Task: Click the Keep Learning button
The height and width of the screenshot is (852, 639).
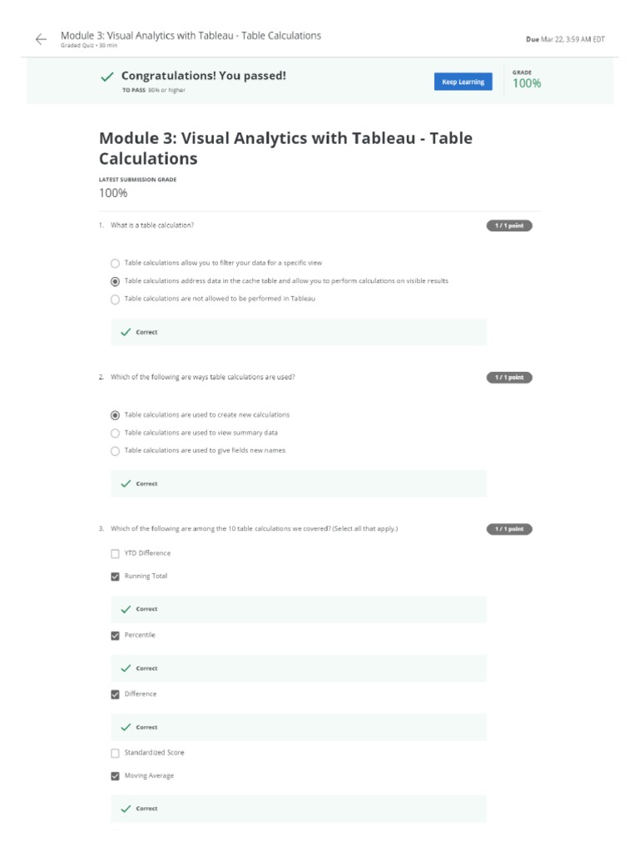Action: [x=463, y=82]
